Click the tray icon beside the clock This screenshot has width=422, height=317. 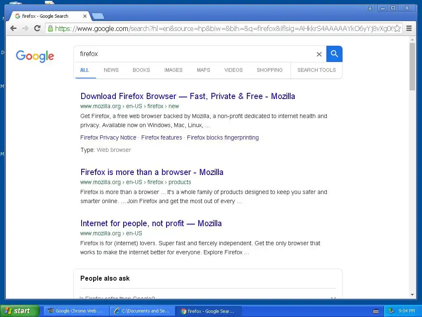[x=391, y=311]
